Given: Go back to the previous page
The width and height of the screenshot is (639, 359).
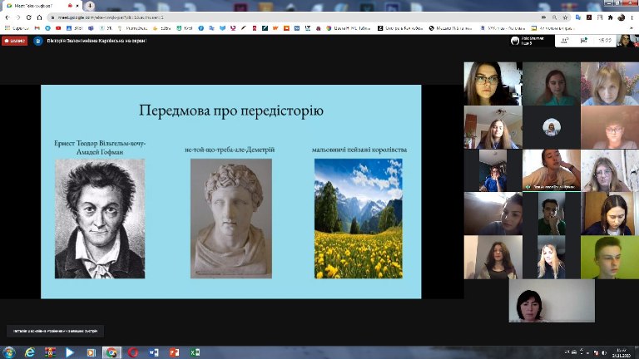Looking at the screenshot, I should 7,17.
